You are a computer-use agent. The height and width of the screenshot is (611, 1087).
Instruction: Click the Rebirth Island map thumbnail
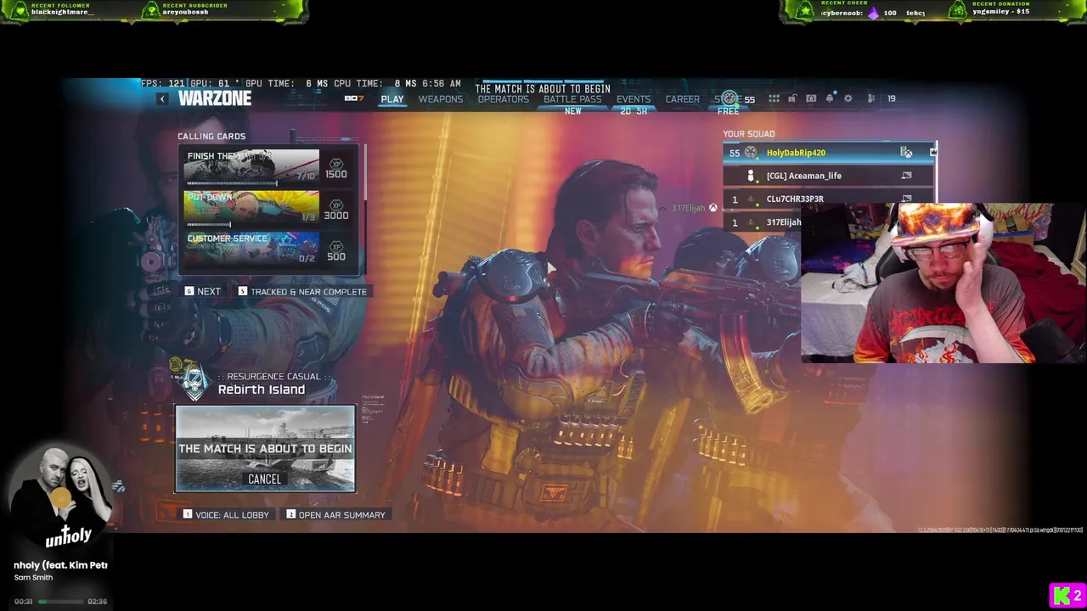[265, 449]
